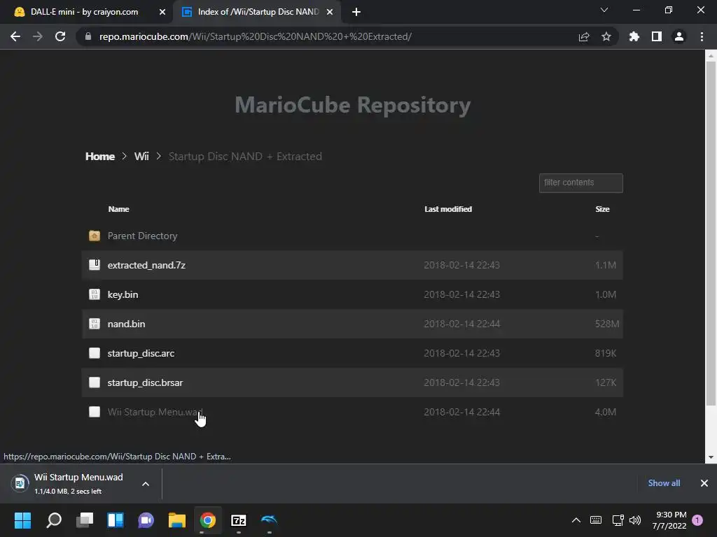Open Task View on the taskbar
Viewport: 717px width, 537px height.
pos(85,520)
